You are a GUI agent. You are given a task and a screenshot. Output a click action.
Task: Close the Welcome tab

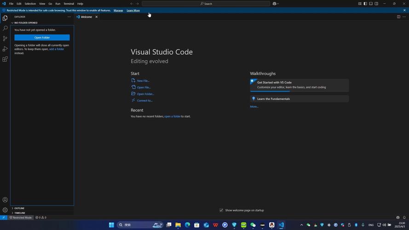tap(97, 17)
